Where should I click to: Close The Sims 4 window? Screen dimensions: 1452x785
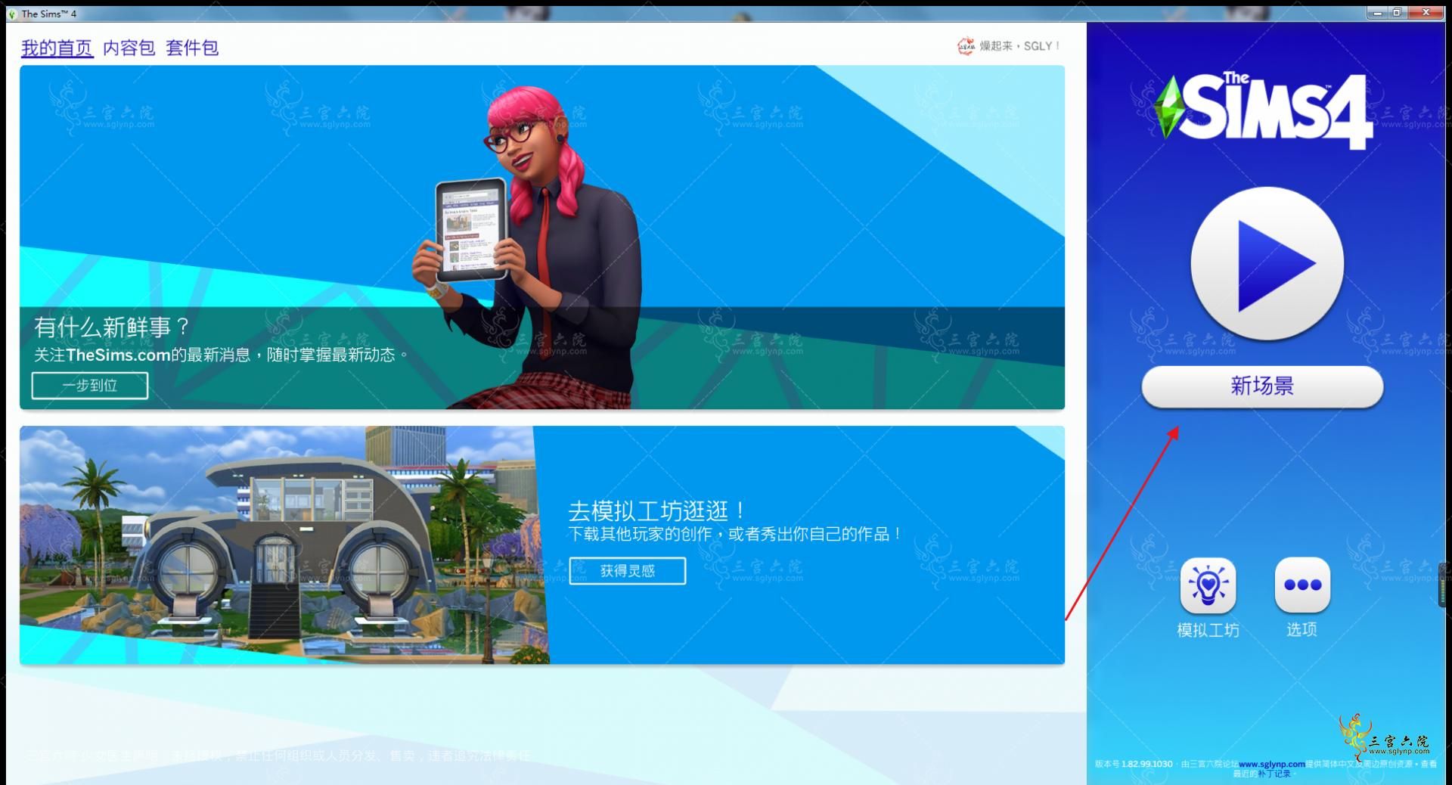pyautogui.click(x=1426, y=12)
